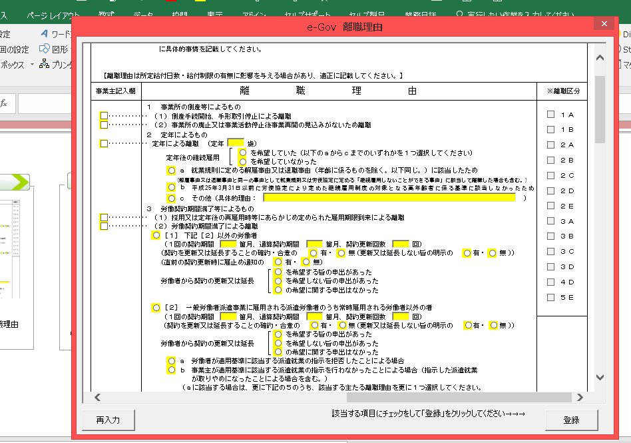631x443 pixels.
Task: Select radio [1] 下記[2]以外の労働者
Action: [156, 235]
